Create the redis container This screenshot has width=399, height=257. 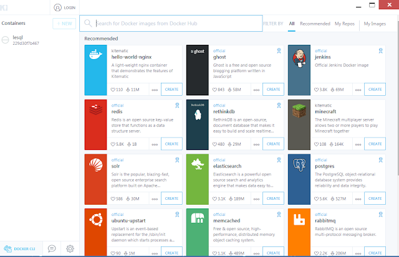171,144
